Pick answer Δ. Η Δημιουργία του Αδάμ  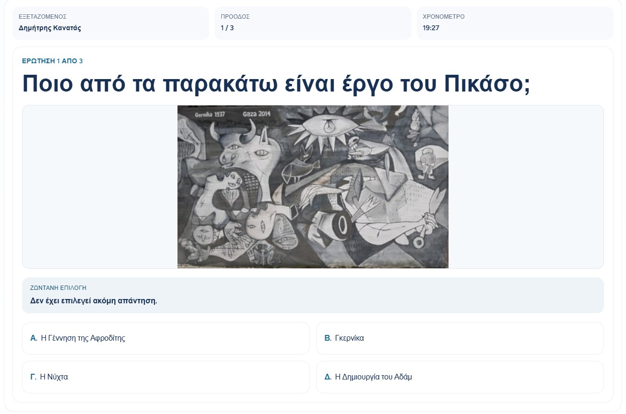coord(460,377)
